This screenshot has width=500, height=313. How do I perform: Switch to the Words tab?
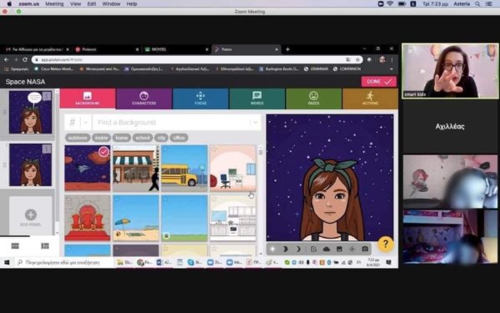click(x=257, y=98)
